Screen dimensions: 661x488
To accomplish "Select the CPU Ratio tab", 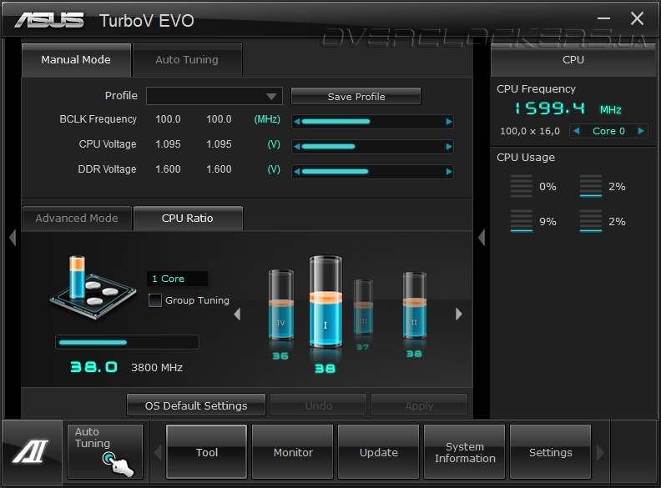I will tap(188, 219).
